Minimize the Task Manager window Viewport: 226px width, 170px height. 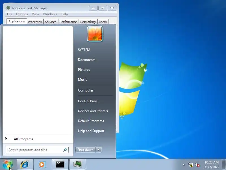pyautogui.click(x=93, y=8)
